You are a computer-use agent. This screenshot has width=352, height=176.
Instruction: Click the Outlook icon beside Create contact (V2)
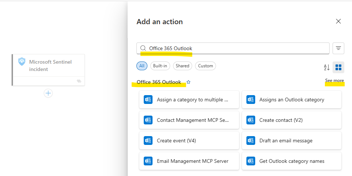point(251,120)
